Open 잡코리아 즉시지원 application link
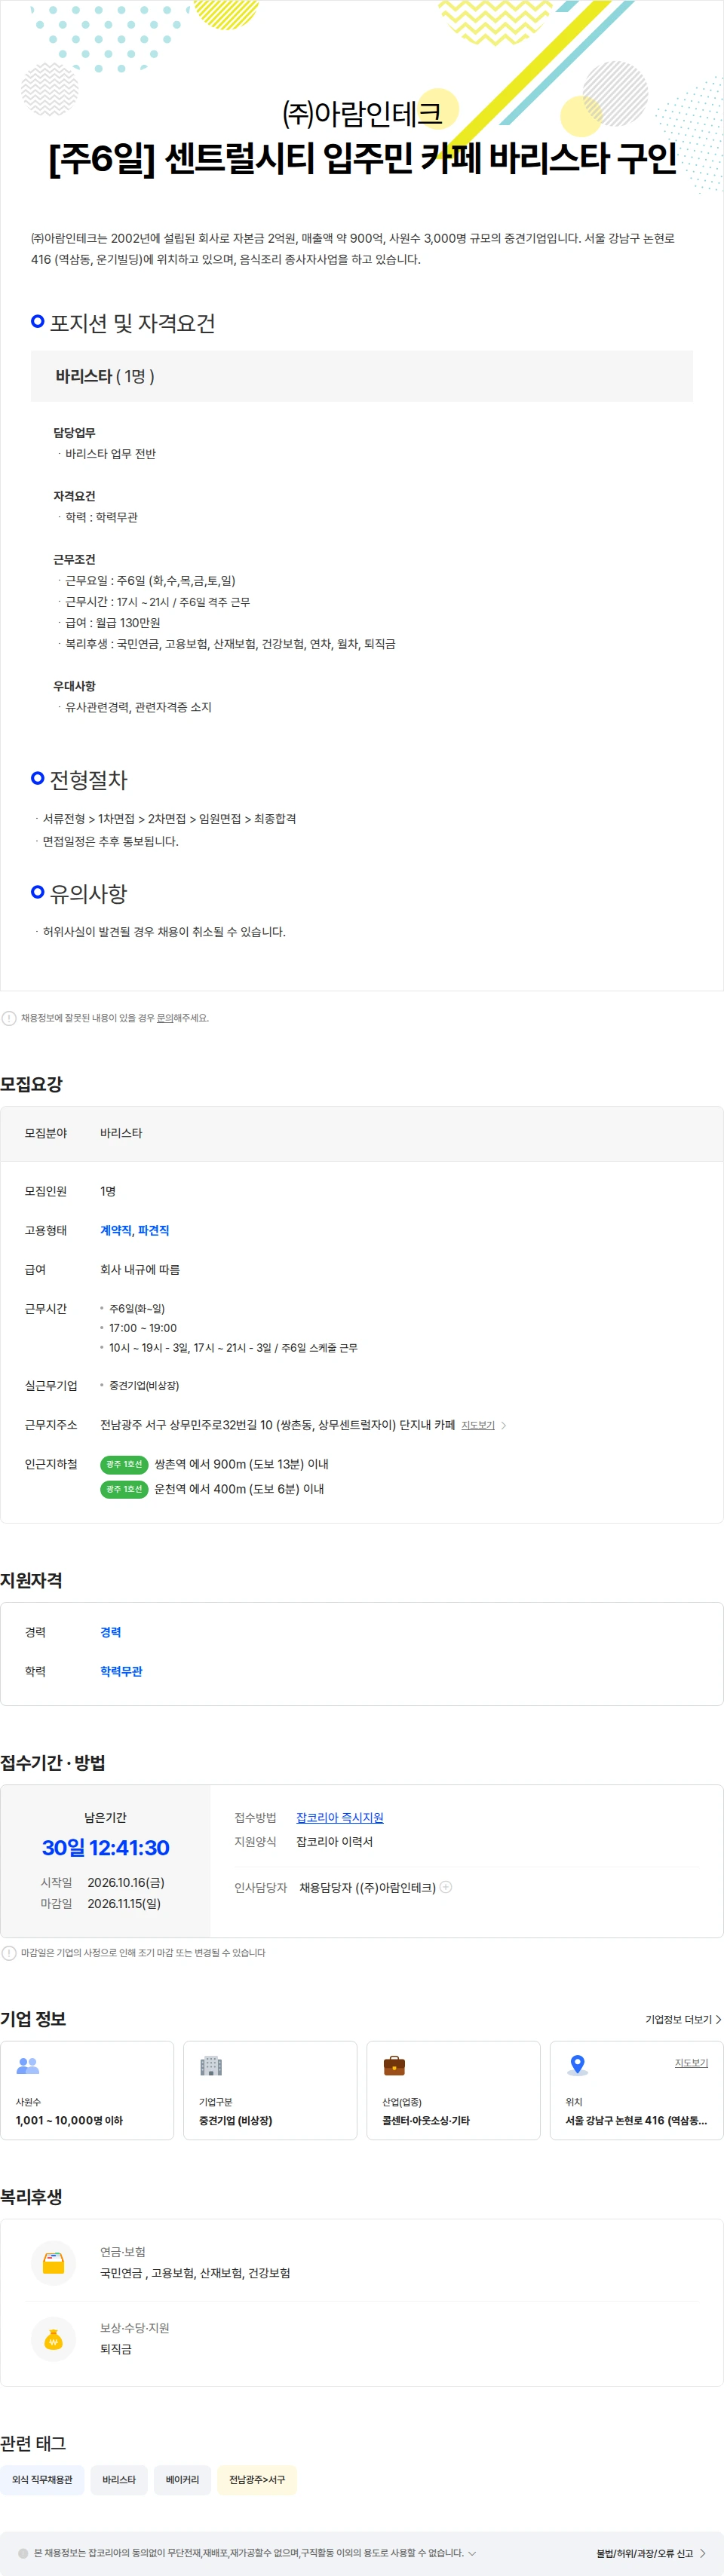 pos(340,1818)
